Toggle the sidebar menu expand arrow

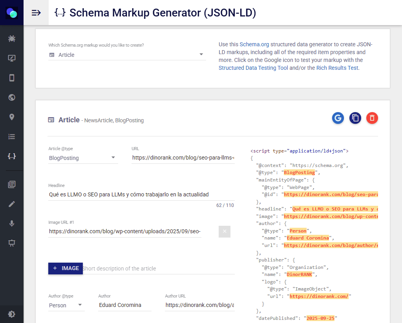(x=36, y=13)
